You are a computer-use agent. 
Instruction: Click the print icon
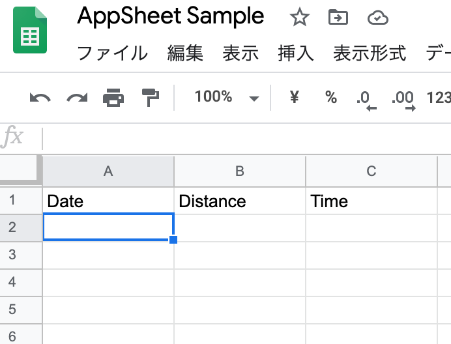(x=113, y=98)
